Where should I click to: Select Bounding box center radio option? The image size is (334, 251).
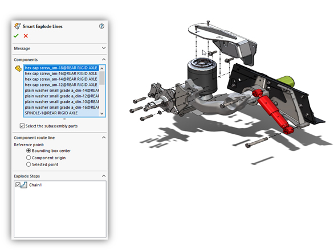pos(28,151)
